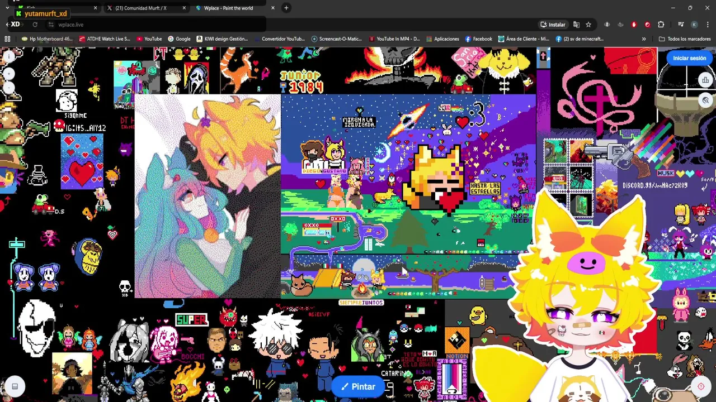Open a new tab with plus button
The width and height of the screenshot is (716, 402).
pyautogui.click(x=286, y=8)
